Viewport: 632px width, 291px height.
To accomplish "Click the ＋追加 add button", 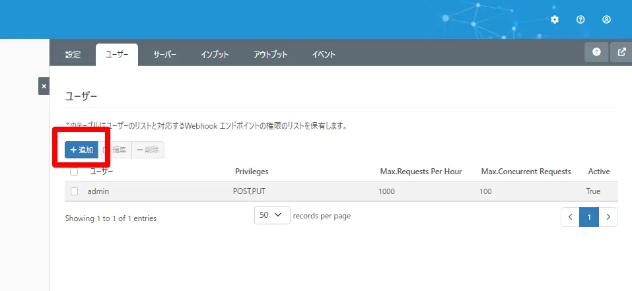I will tap(81, 150).
